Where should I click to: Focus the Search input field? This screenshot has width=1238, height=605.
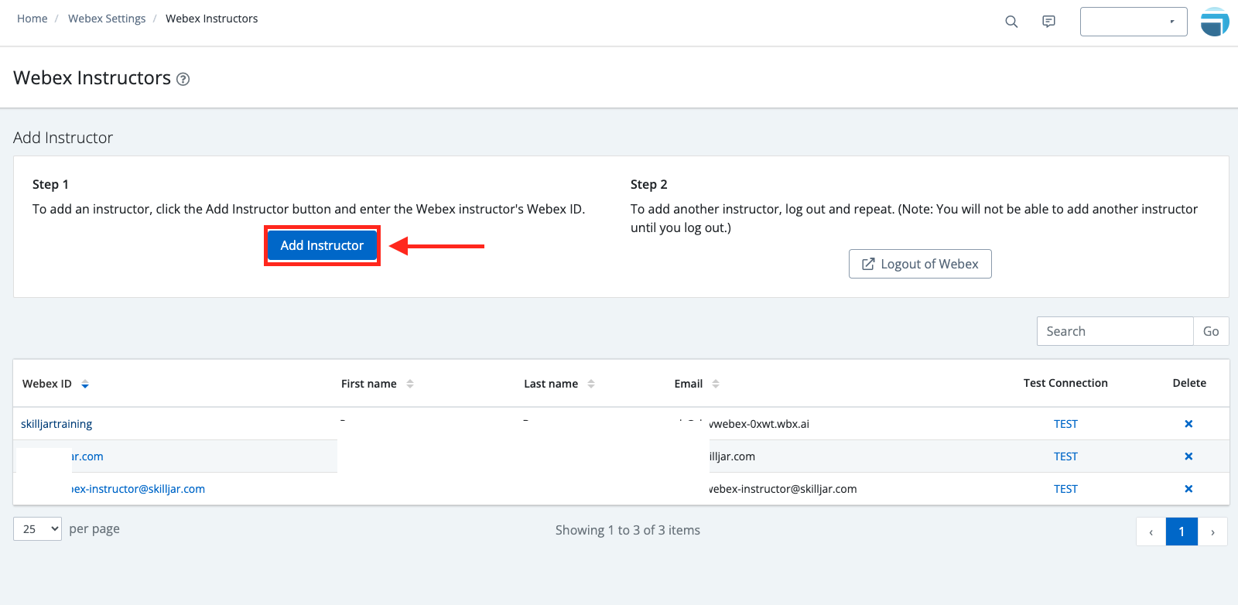tap(1115, 331)
